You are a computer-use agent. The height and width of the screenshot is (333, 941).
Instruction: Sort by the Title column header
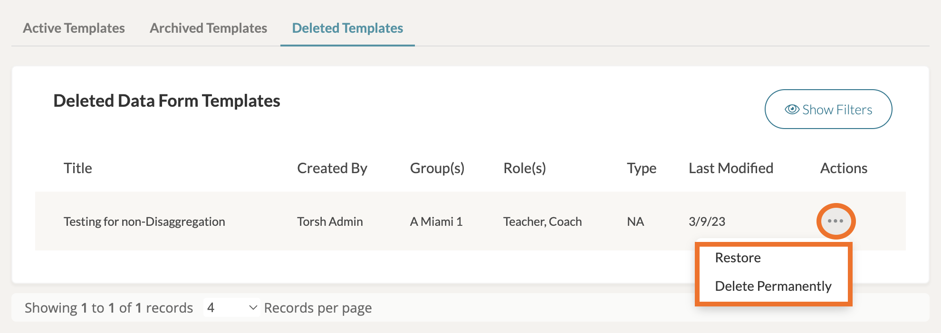78,168
